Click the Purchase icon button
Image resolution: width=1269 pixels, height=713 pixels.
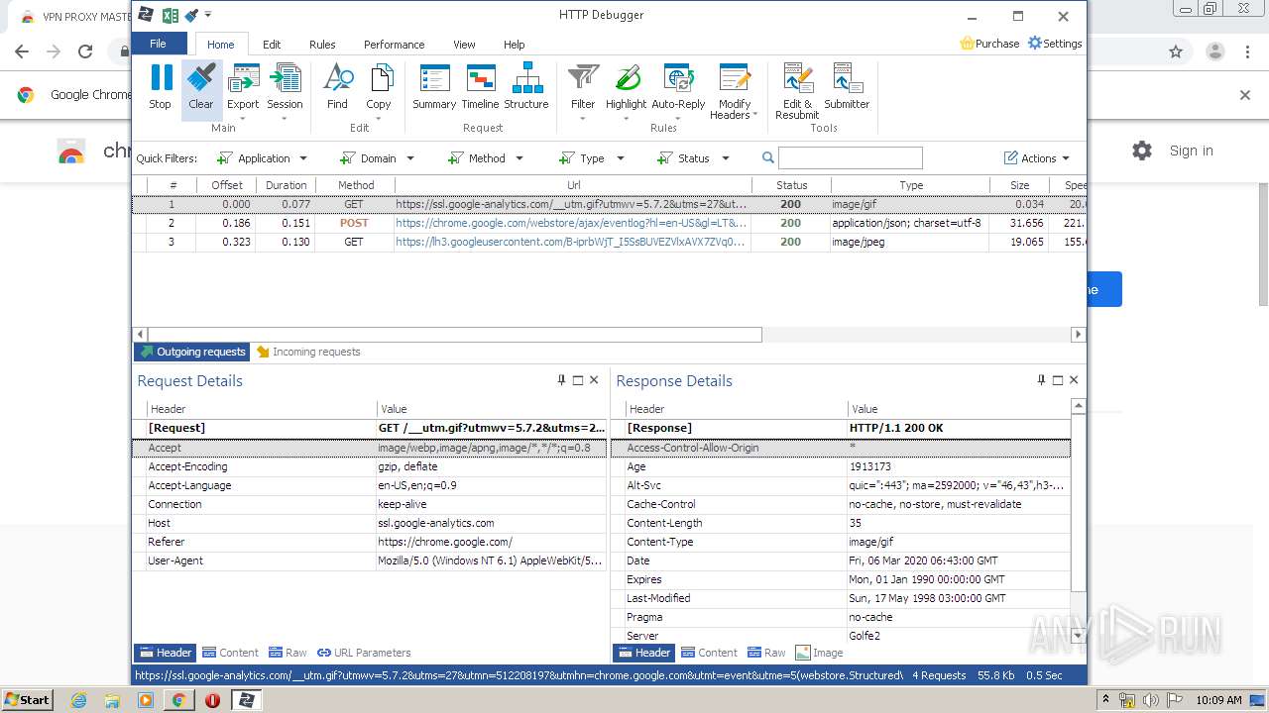point(989,44)
